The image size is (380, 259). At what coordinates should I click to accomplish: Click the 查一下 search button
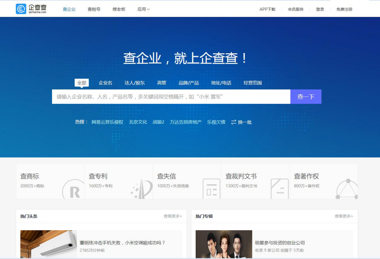[x=306, y=97]
